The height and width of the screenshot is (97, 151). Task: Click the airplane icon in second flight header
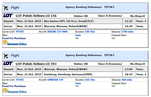[6, 56]
